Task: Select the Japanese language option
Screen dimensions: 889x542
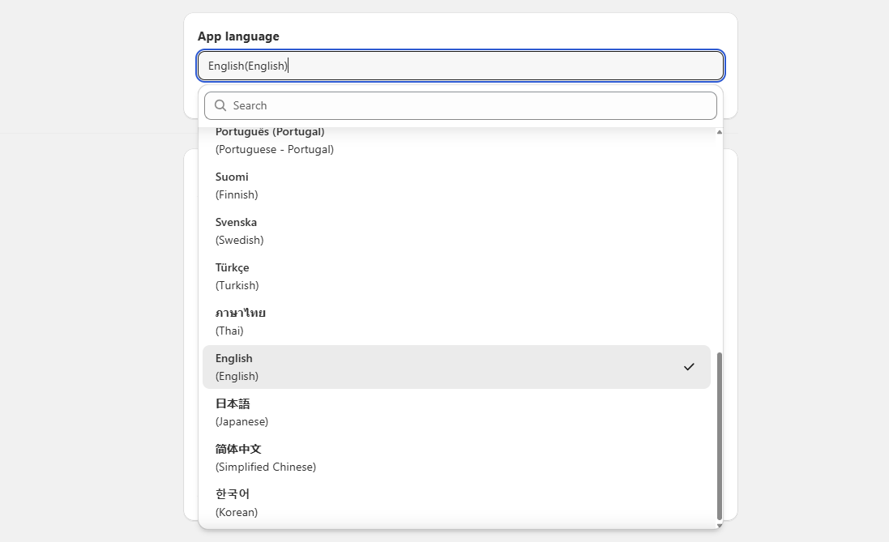Action: (x=456, y=412)
